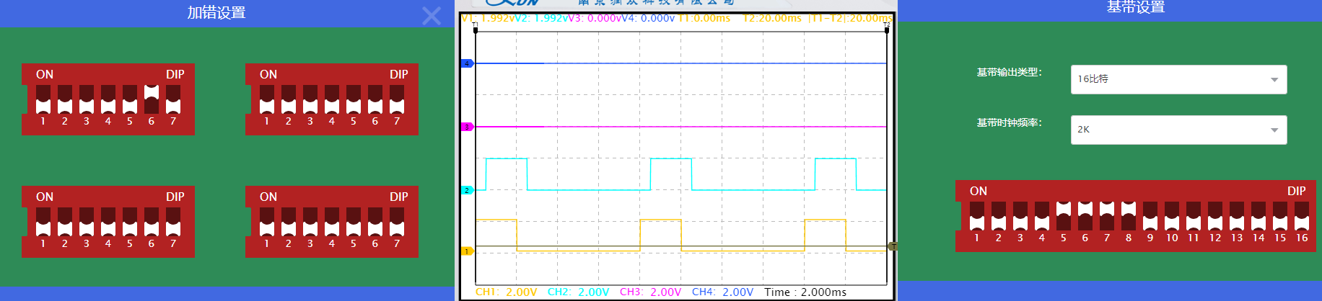
Task: Close the 加错设置 panel with the X
Action: 432,16
